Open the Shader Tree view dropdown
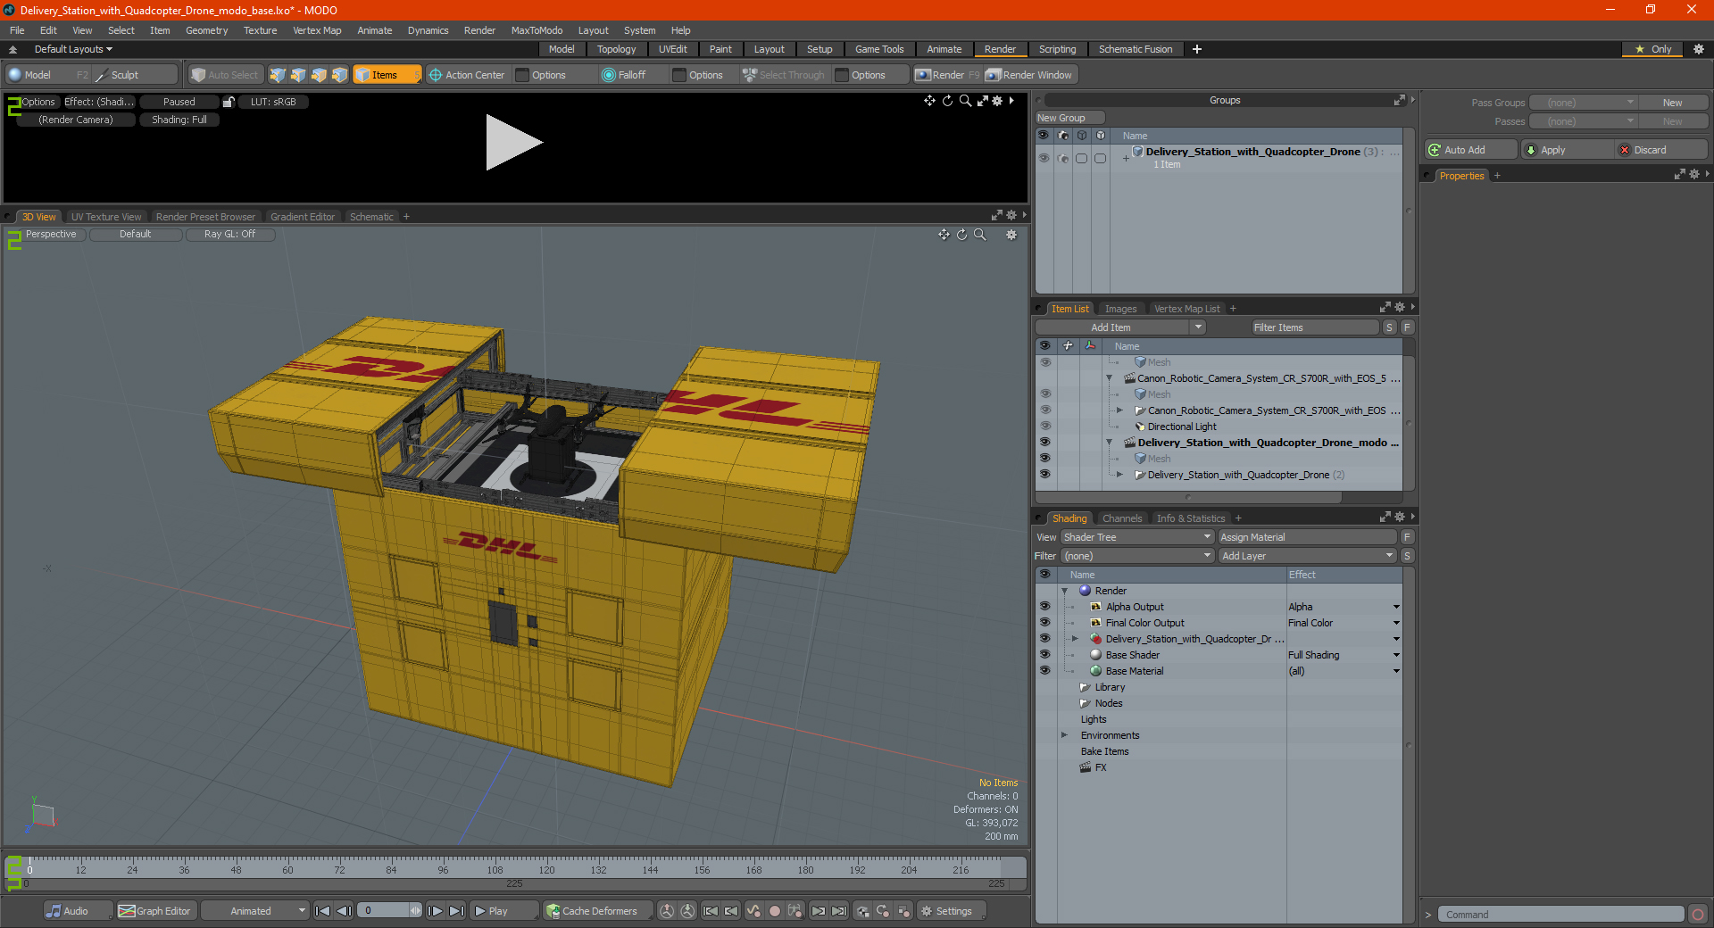Screen dimensions: 1714x928 [x=1137, y=537]
